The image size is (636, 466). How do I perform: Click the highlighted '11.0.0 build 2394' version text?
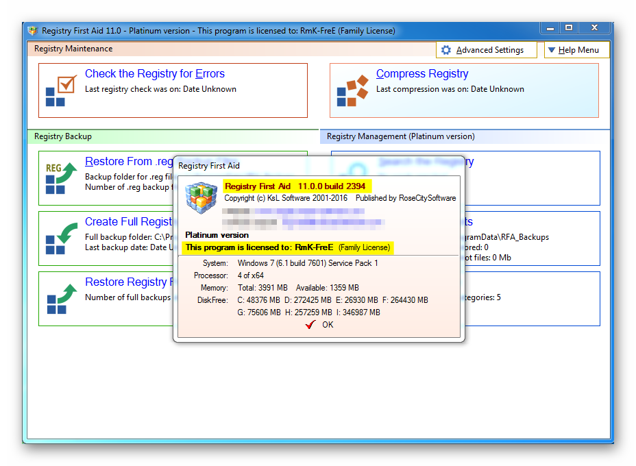332,186
